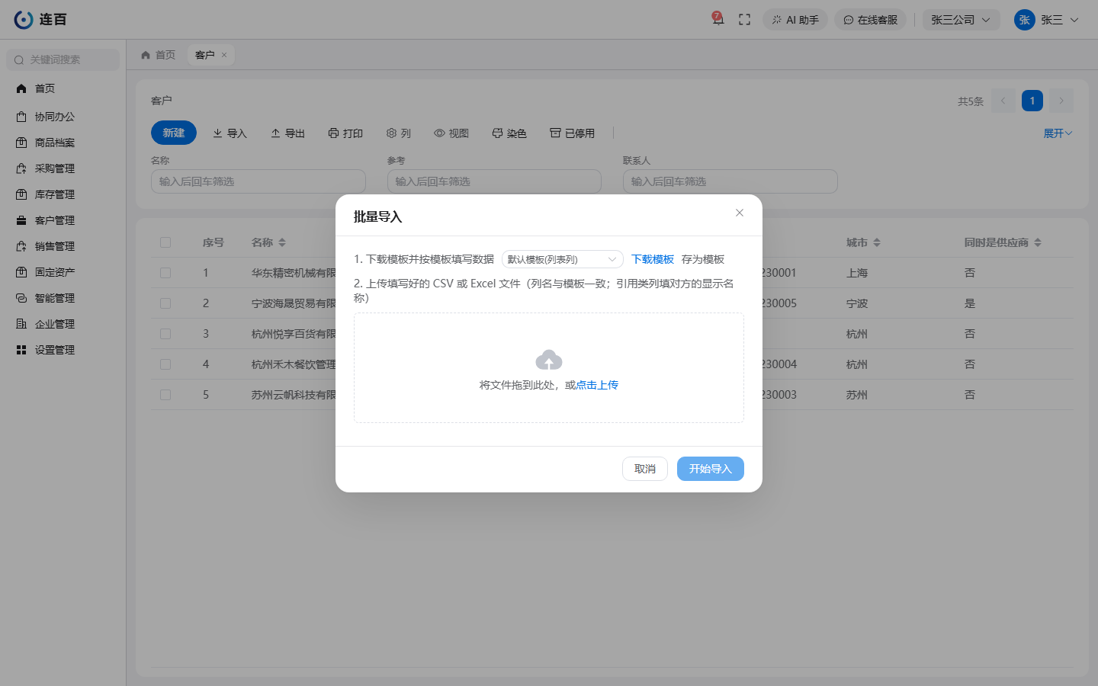Click the cloud upload icon
Image resolution: width=1098 pixels, height=686 pixels.
(x=549, y=360)
